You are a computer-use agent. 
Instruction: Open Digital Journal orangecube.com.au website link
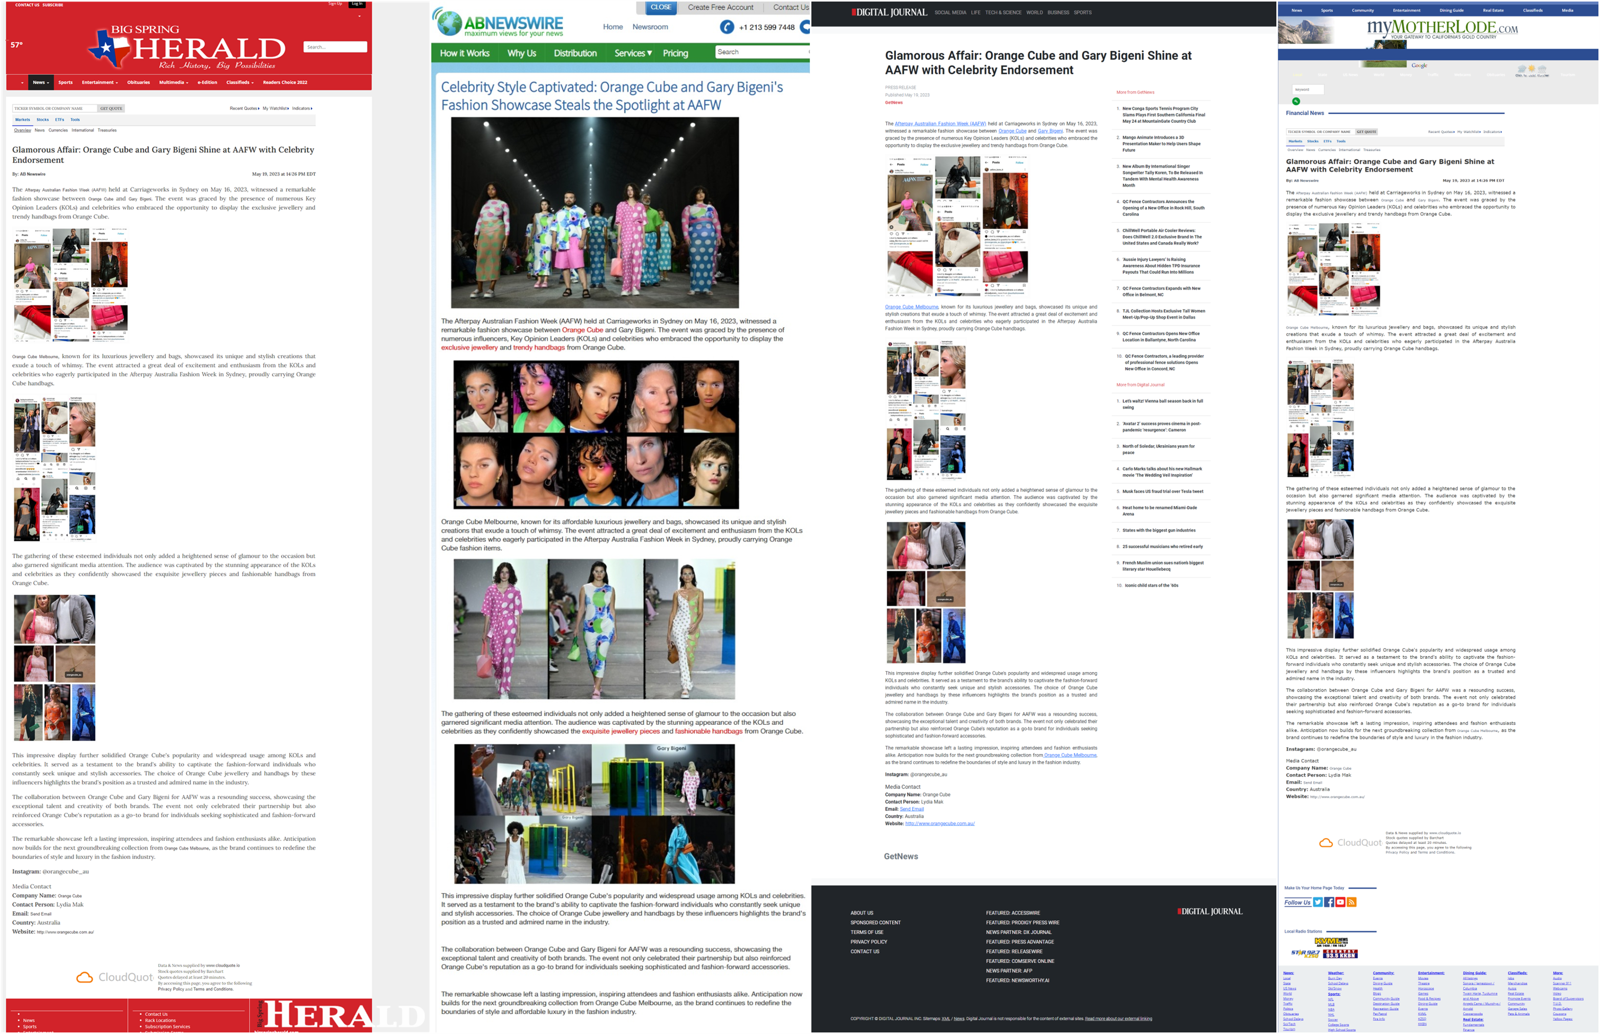coord(940,824)
